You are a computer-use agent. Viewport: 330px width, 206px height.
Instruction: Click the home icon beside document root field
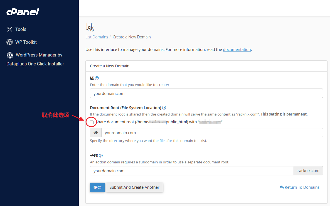[x=95, y=132]
